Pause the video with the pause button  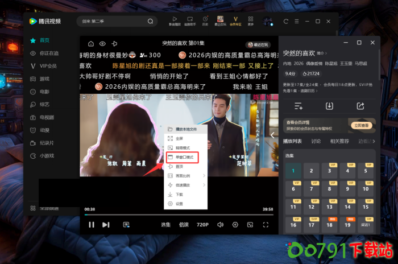pyautogui.click(x=91, y=225)
